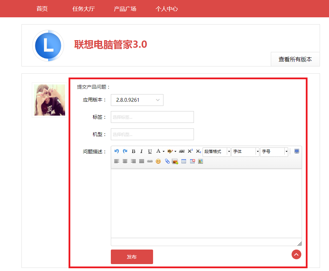The image size is (329, 271).
Task: Insert a table with the table icon
Action: tap(184, 161)
